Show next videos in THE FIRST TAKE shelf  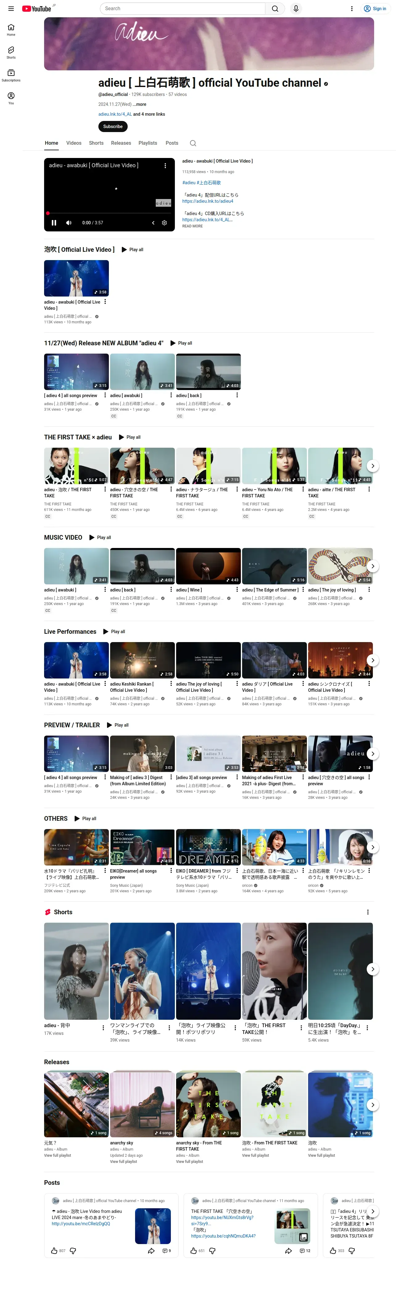pyautogui.click(x=373, y=466)
